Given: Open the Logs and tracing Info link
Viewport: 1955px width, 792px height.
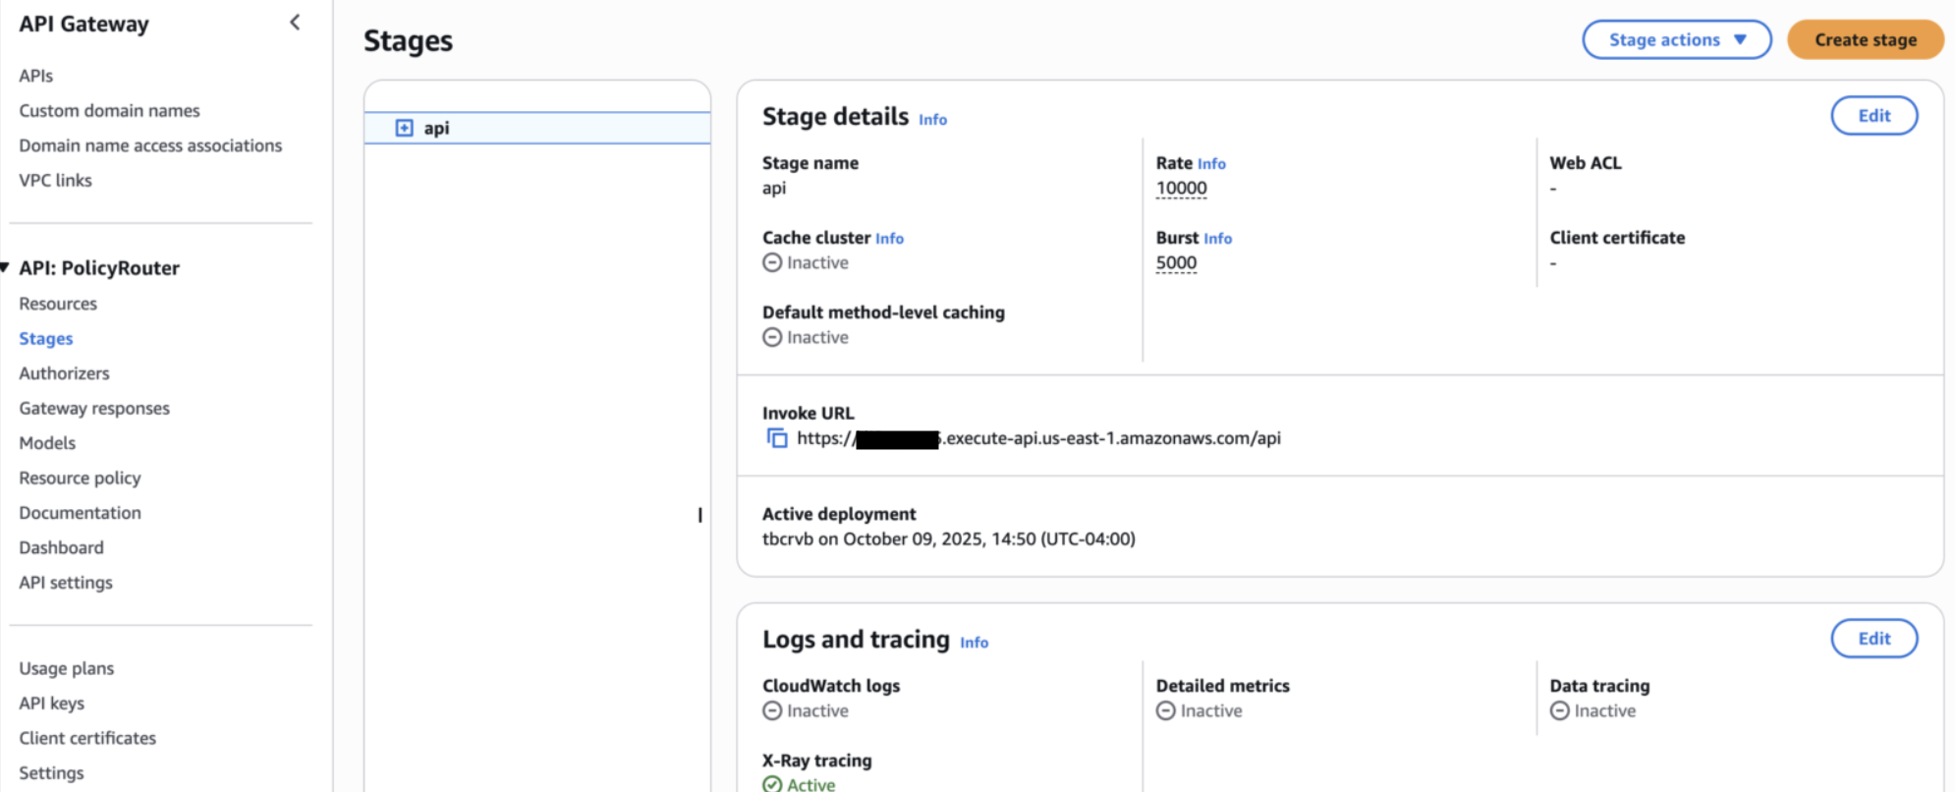Looking at the screenshot, I should 974,642.
